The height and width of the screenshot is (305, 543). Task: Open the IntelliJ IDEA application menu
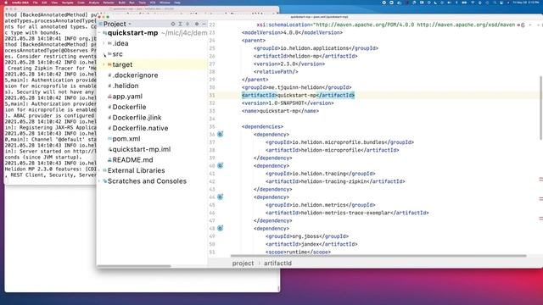point(20,3)
